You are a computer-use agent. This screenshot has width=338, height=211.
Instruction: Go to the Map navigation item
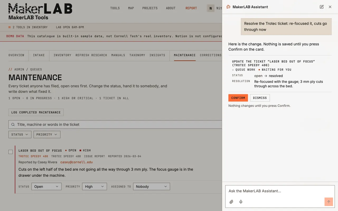point(131,8)
